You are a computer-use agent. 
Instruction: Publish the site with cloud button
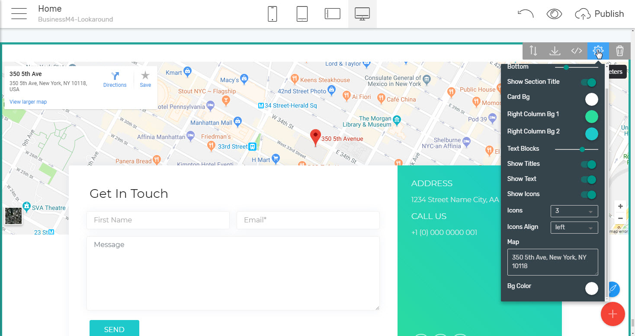pyautogui.click(x=600, y=14)
